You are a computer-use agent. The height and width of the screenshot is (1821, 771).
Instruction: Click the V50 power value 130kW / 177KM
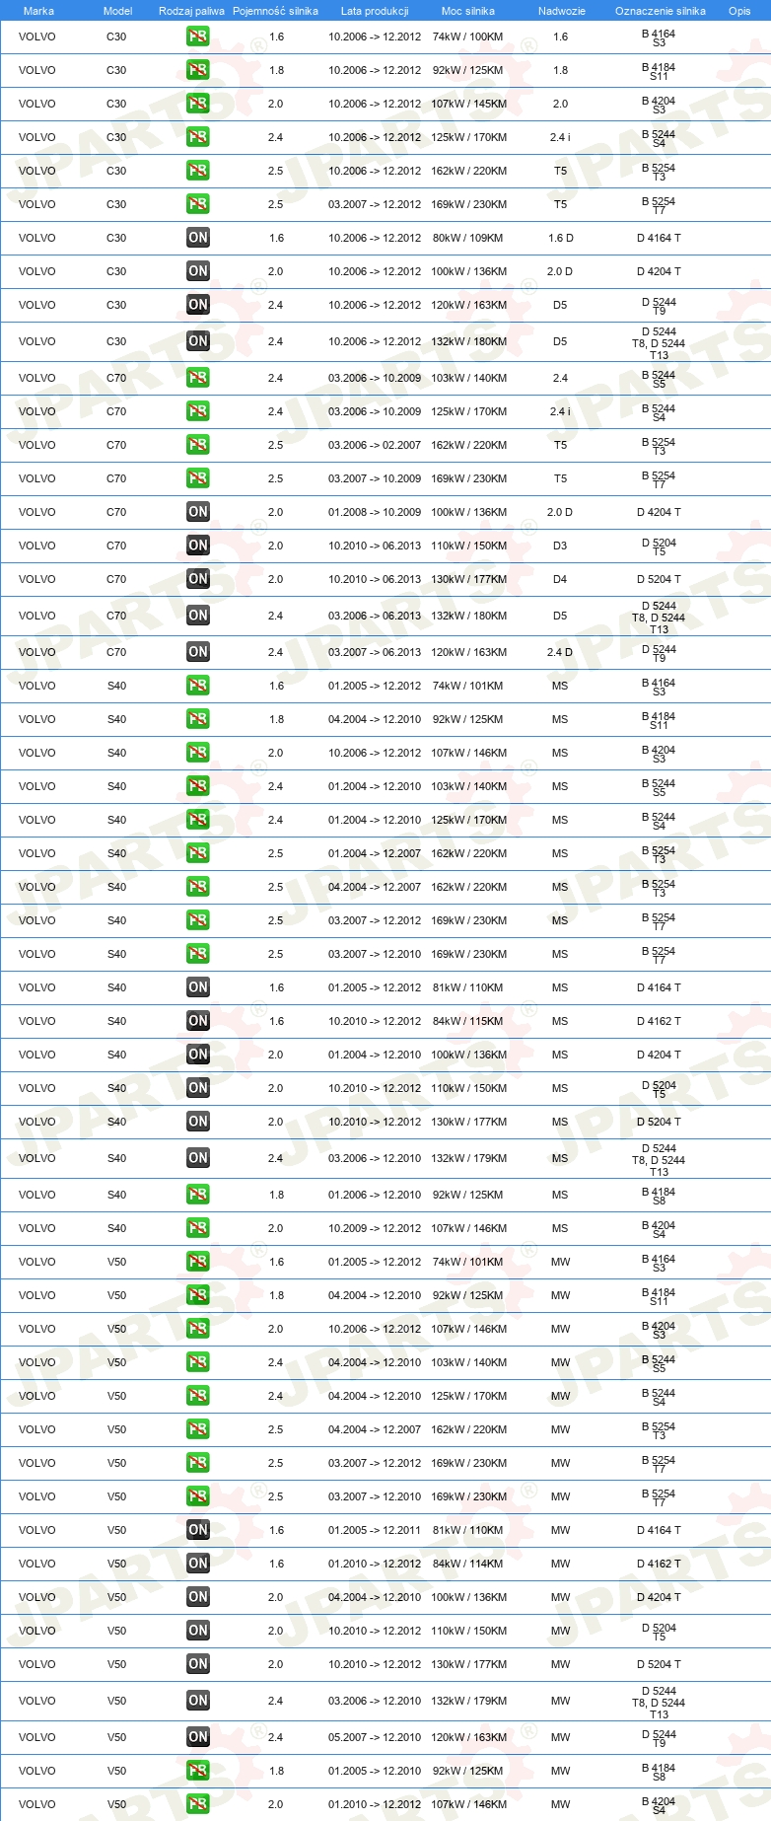coord(468,1664)
